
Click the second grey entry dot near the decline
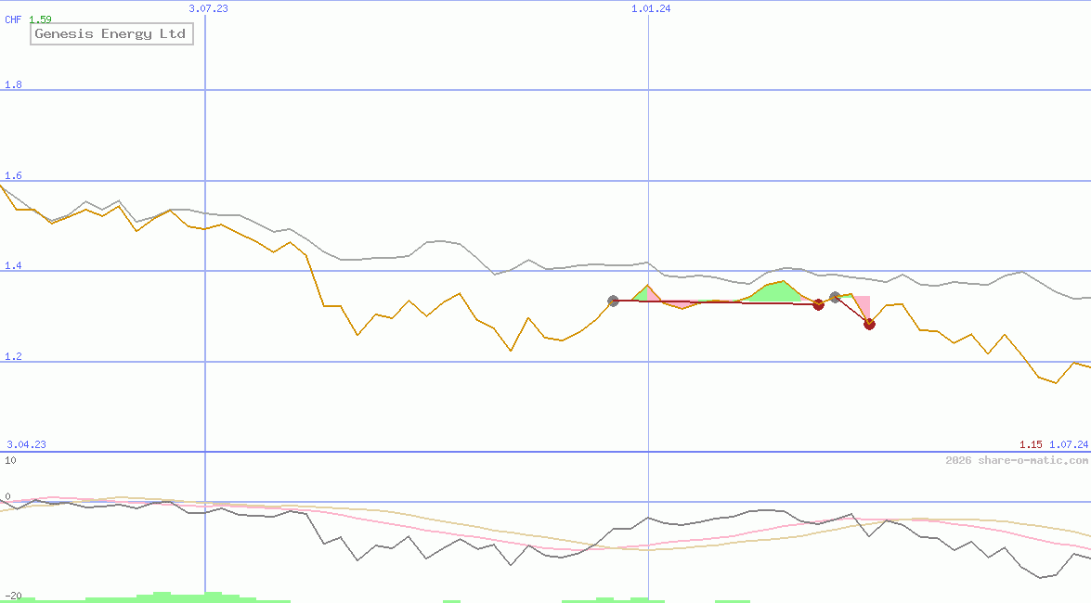pyautogui.click(x=835, y=297)
